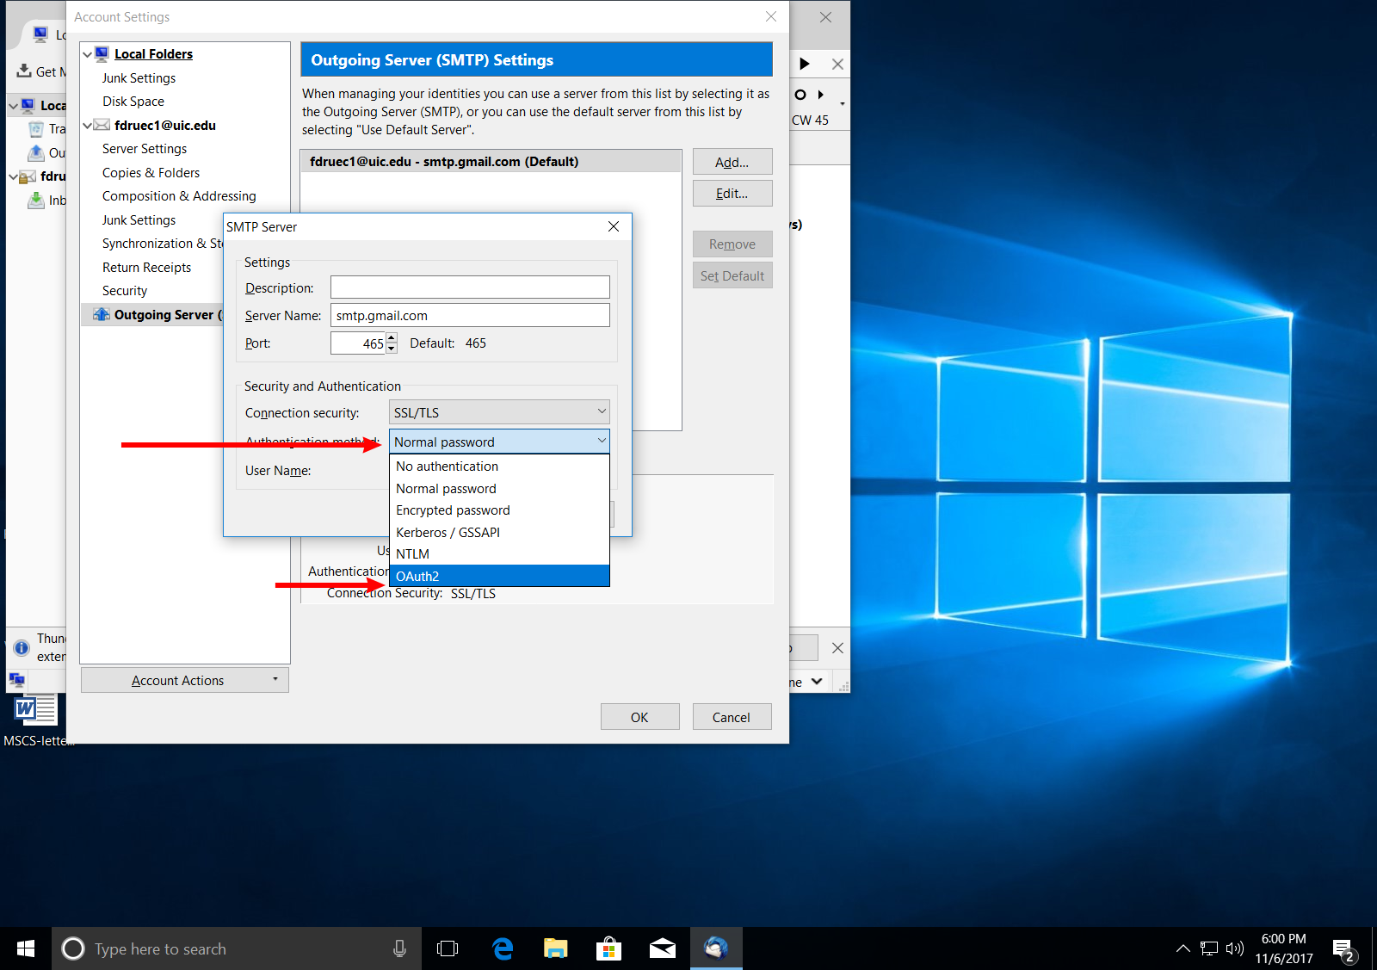Increase port number with up arrow

[392, 337]
